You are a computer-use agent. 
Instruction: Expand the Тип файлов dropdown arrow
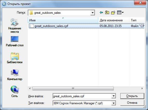point(114,103)
